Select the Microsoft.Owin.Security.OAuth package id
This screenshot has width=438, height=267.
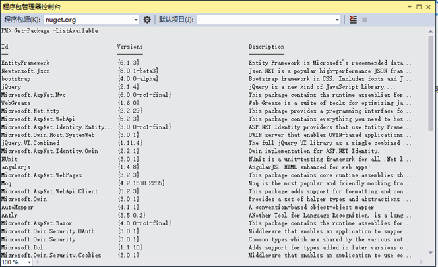(x=48, y=231)
